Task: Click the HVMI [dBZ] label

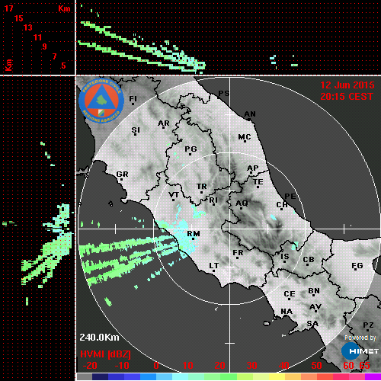Action: 105,354
